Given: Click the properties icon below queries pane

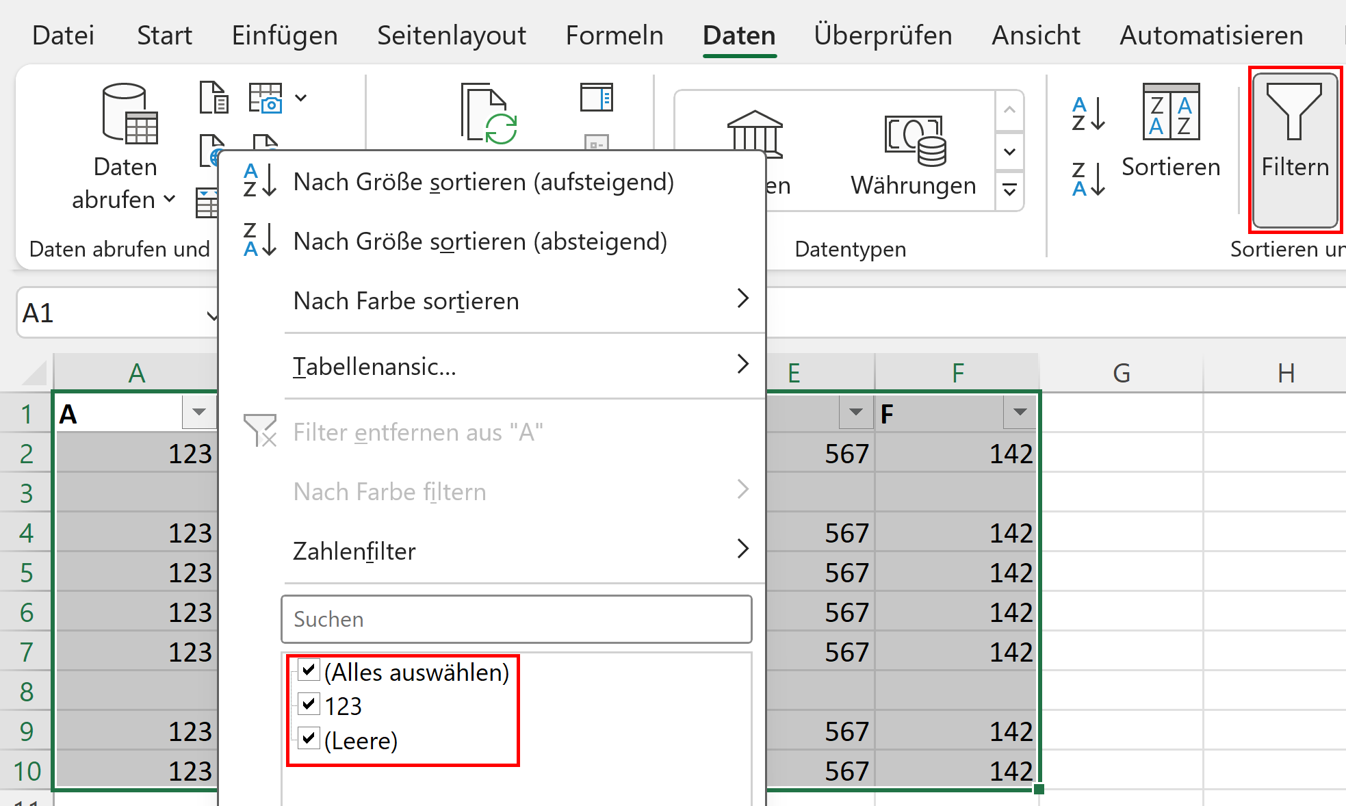Looking at the screenshot, I should coord(597,142).
